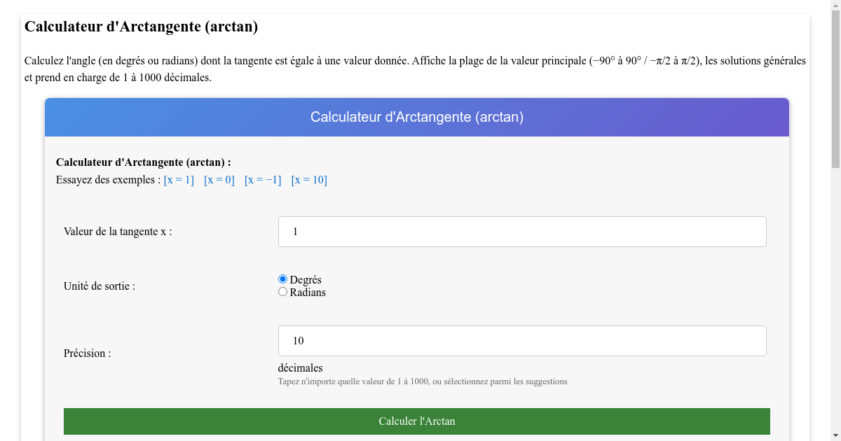Click the Précision decimals input box
Viewport: 841px width, 441px height.
[521, 341]
